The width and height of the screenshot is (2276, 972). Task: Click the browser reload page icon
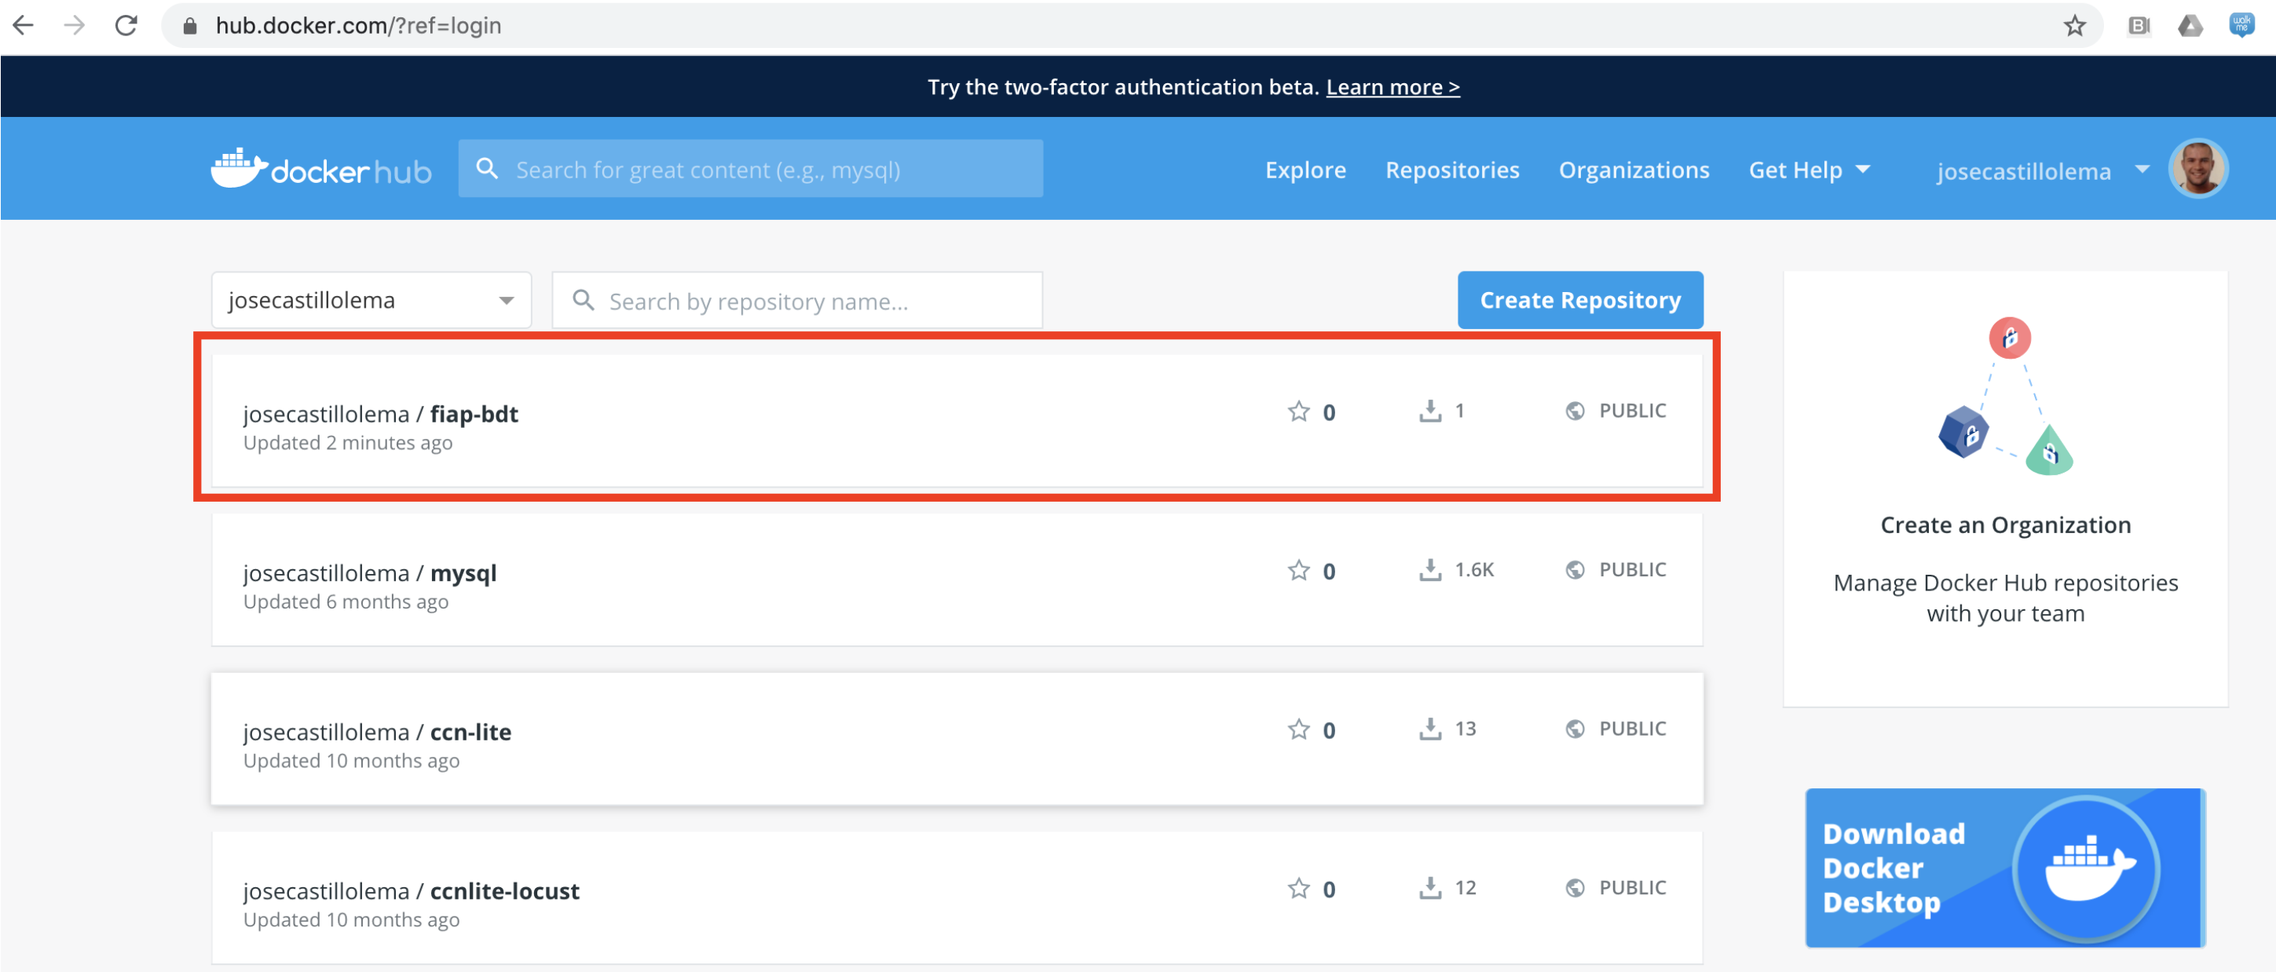pyautogui.click(x=126, y=26)
